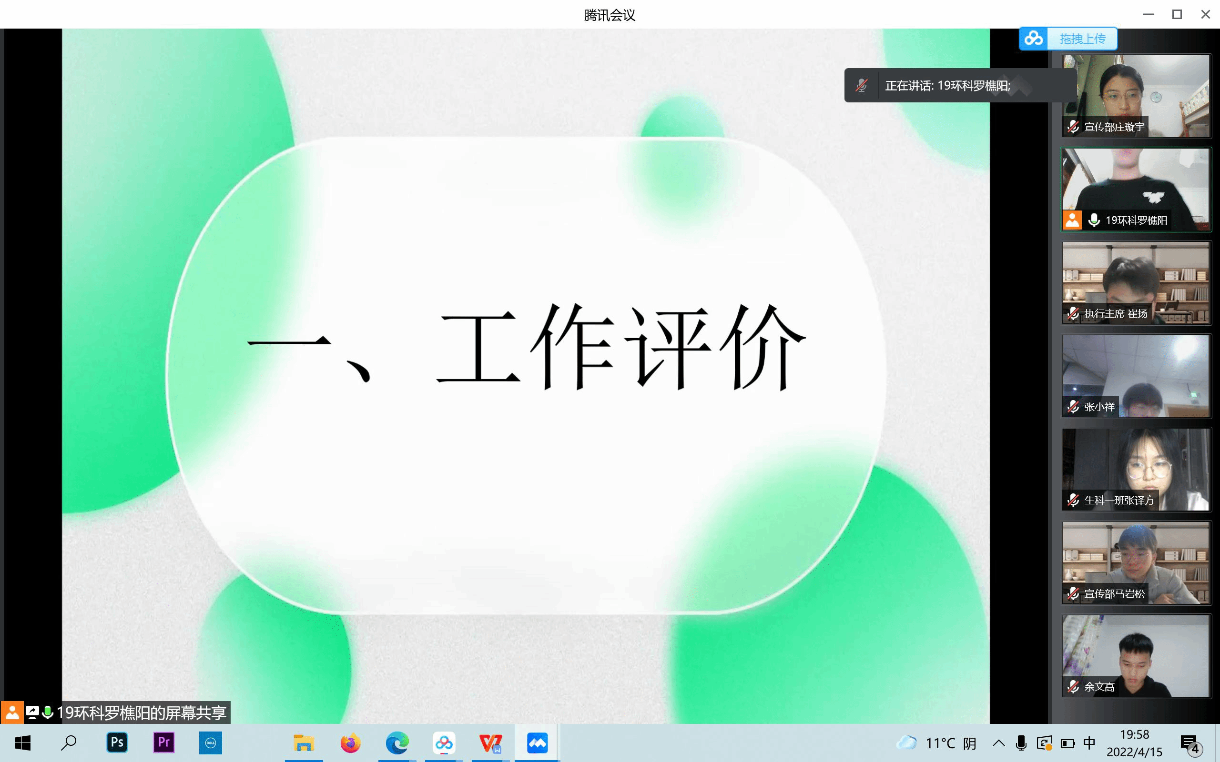This screenshot has width=1220, height=762.
Task: Open WPS Office from the taskbar
Action: coord(490,743)
